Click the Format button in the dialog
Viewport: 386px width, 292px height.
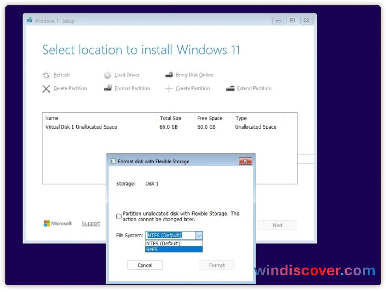point(217,265)
